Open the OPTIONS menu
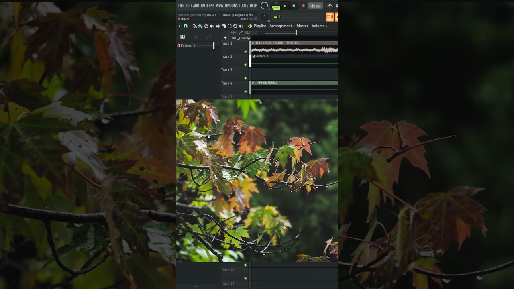Screen dimensions: 514x289 (x=231, y=6)
